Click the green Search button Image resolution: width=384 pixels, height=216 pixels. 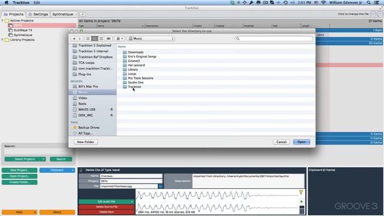pyautogui.click(x=61, y=159)
